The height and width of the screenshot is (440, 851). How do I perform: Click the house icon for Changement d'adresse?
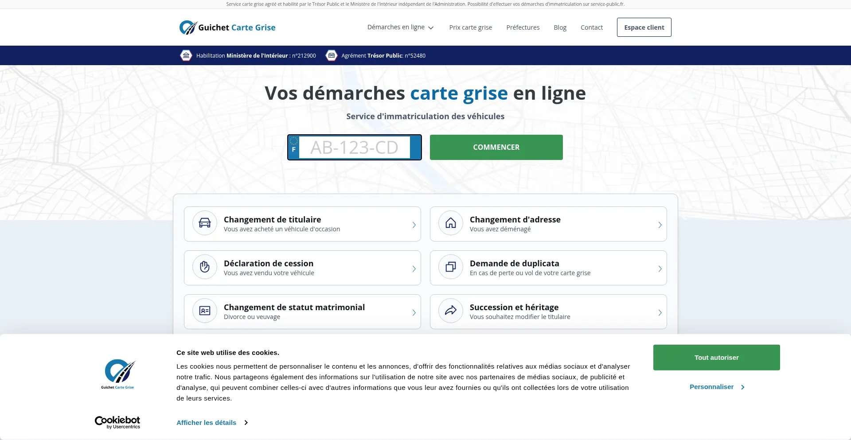click(450, 223)
